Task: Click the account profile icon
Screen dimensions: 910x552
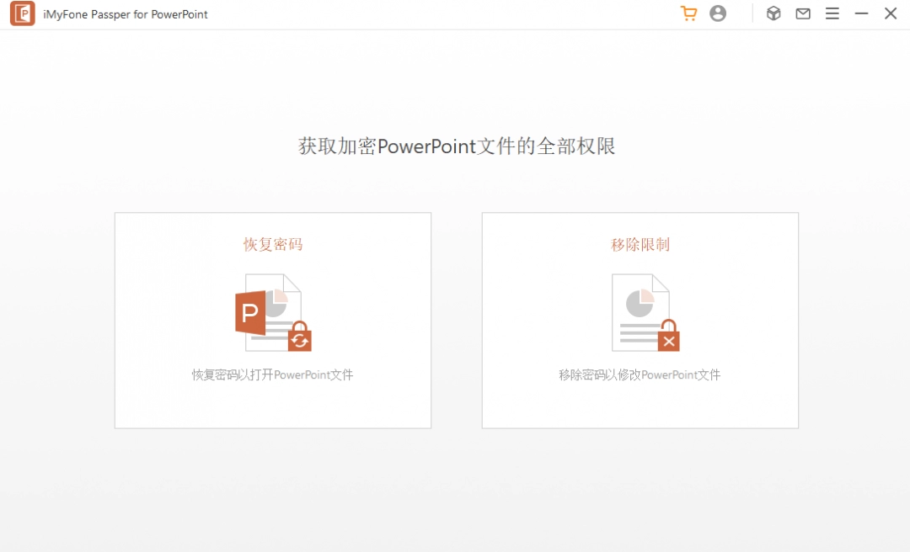Action: pos(718,13)
